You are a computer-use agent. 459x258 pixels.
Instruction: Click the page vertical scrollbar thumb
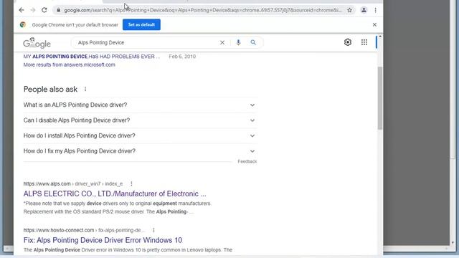380,98
